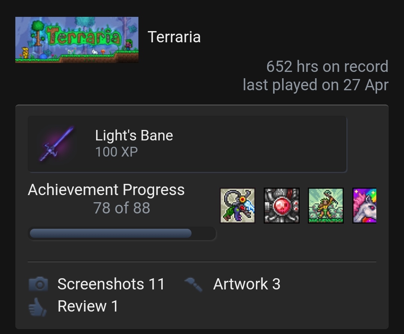Screen dimensions: 404x334
Task: Open the Review 1 link
Action: pyautogui.click(x=88, y=306)
